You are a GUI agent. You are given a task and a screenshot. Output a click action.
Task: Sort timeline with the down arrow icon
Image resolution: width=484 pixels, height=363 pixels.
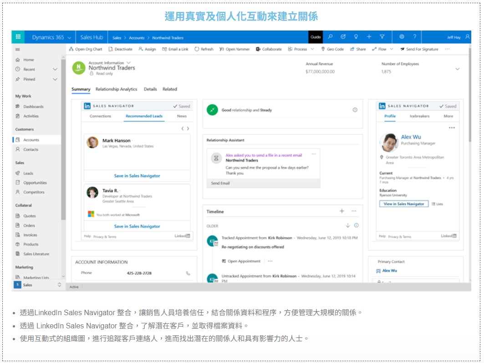point(348,225)
